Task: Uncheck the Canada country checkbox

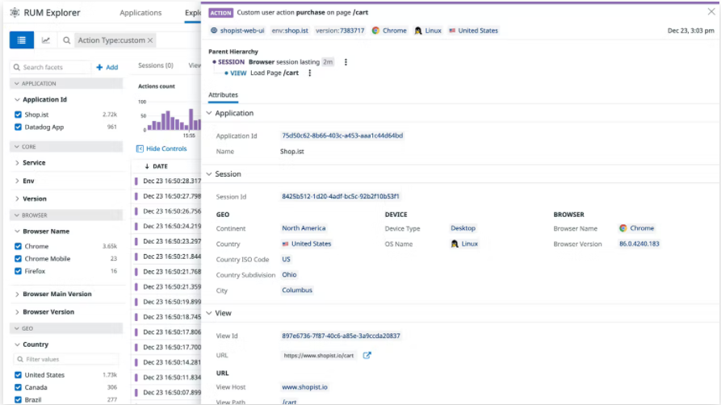Action: 18,387
